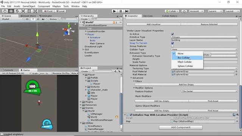Choose Mesh Collider from collider list
Screen dimensions: 242x136
[187, 62]
